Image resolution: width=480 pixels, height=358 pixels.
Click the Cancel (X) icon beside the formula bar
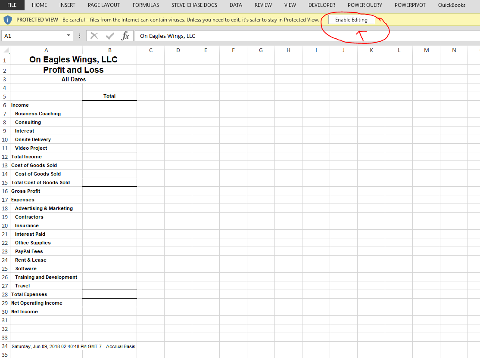click(x=94, y=36)
